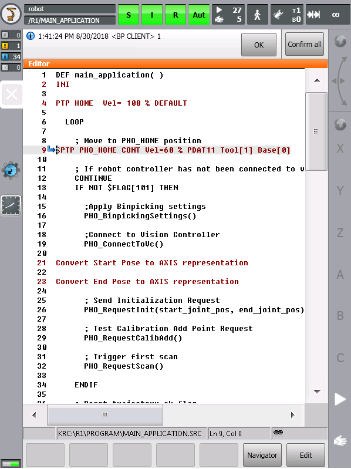The height and width of the screenshot is (469, 351).
Task: Open the Aut operating mode indicator
Action: pos(199,15)
